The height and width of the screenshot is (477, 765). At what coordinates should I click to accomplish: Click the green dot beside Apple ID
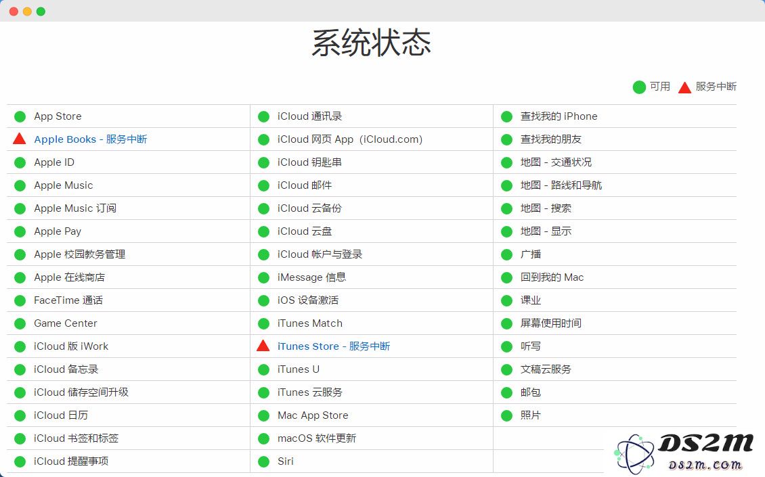pos(20,162)
